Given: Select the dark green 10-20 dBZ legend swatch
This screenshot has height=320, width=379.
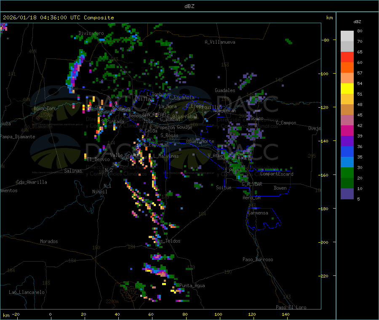Looking at the screenshot, I should (347, 183).
